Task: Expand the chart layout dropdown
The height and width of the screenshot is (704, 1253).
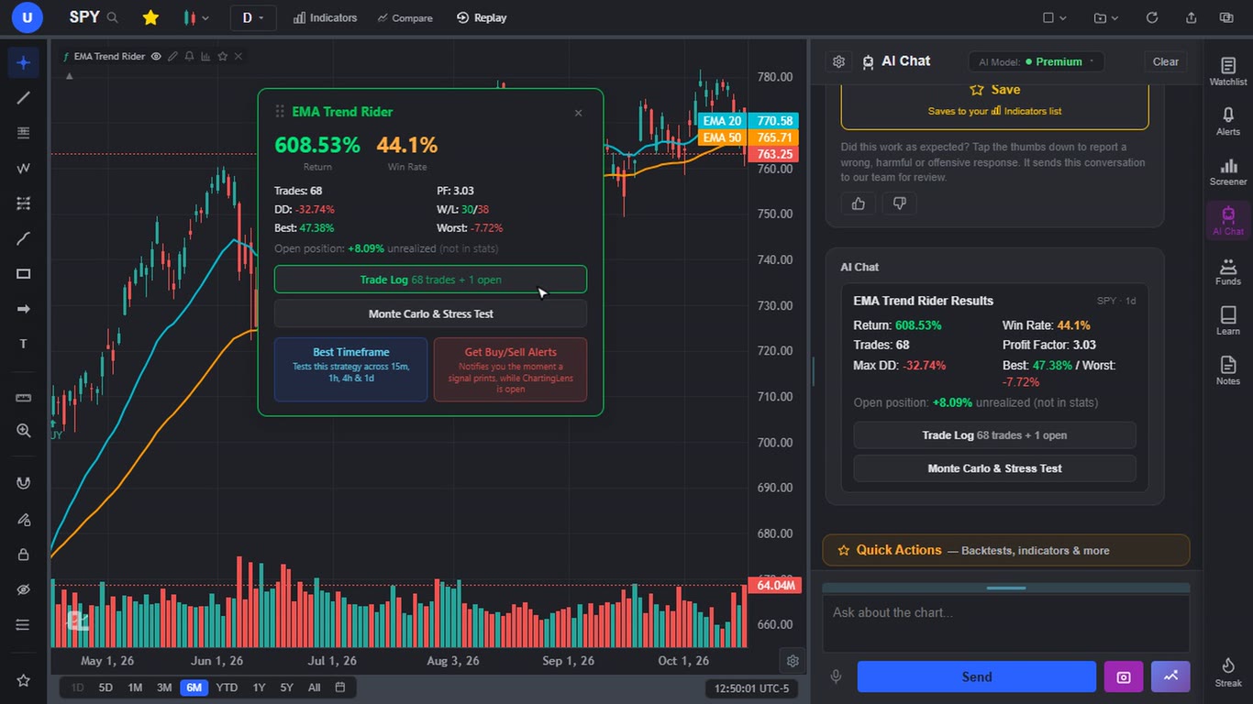Action: (1055, 17)
